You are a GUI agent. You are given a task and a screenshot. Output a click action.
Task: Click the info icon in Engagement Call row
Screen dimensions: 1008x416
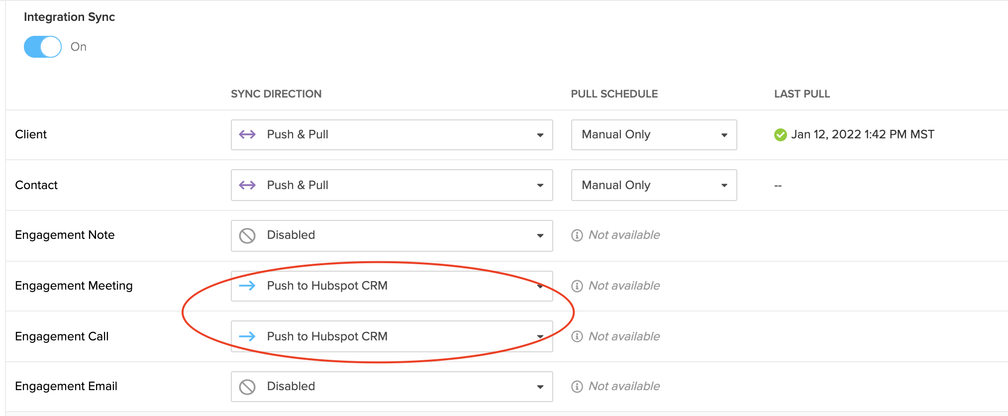(x=577, y=336)
